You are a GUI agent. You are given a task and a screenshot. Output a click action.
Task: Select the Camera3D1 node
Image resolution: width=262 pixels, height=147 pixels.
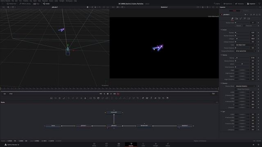coord(114,113)
